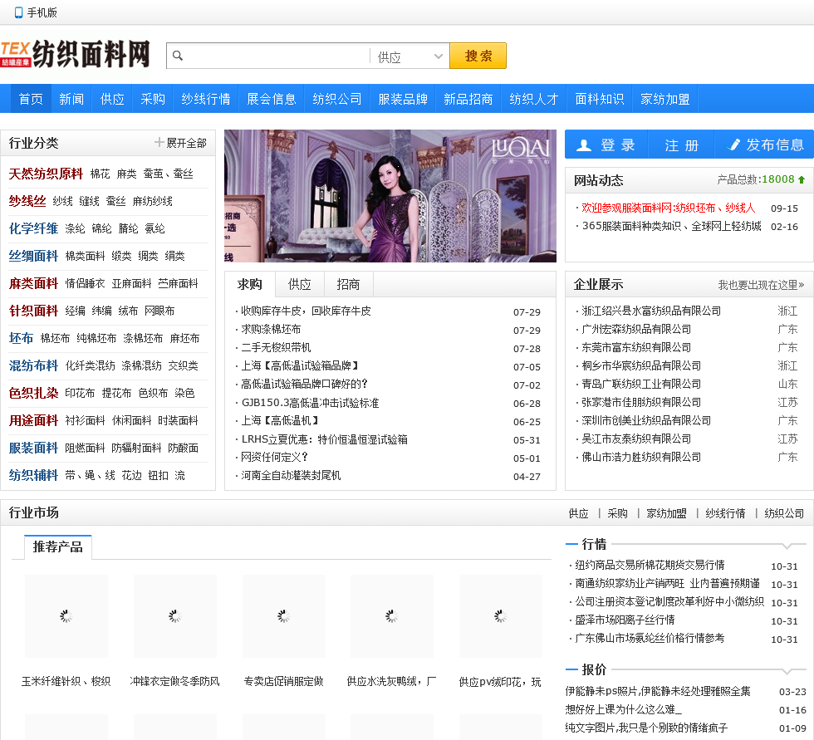This screenshot has height=740, width=814.
Task: Switch to the 供应 tab
Action: coord(300,284)
